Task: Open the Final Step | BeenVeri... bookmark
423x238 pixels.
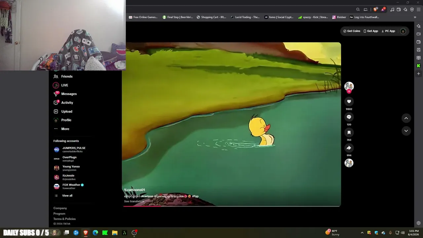Action: [x=178, y=17]
